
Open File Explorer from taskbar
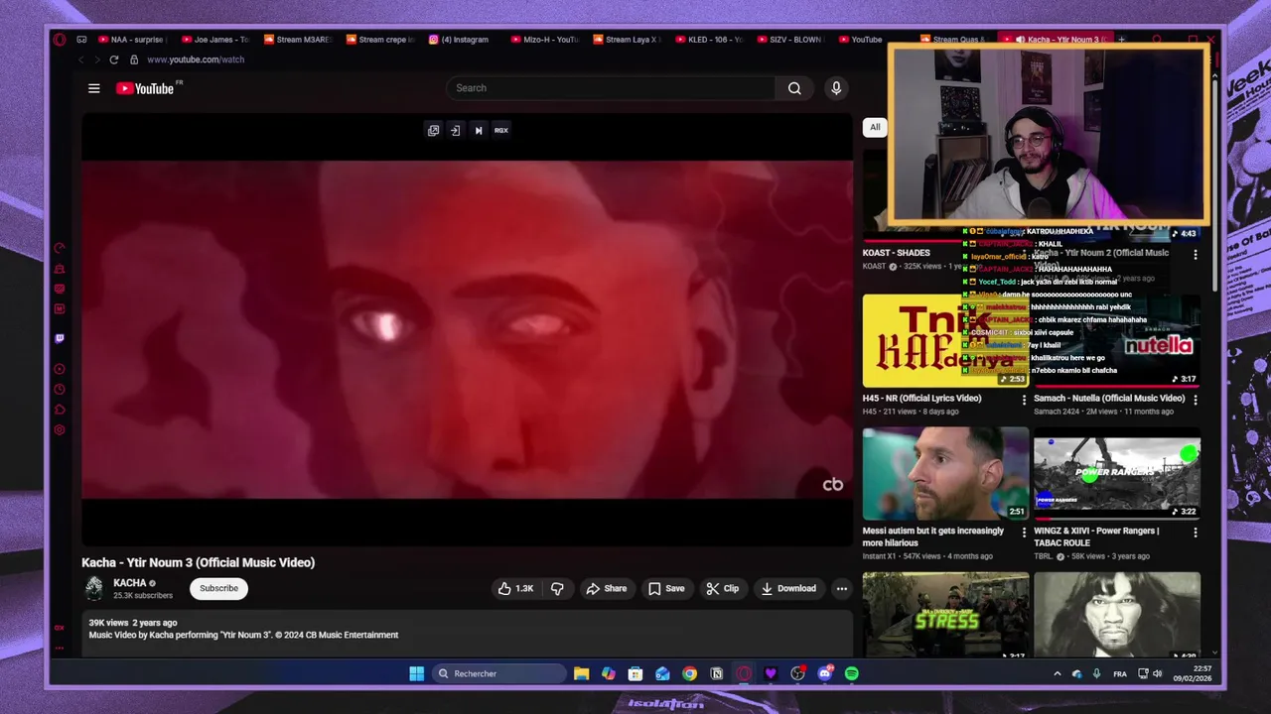582,673
